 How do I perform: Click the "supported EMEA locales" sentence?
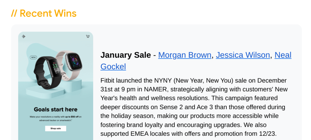click(x=189, y=133)
